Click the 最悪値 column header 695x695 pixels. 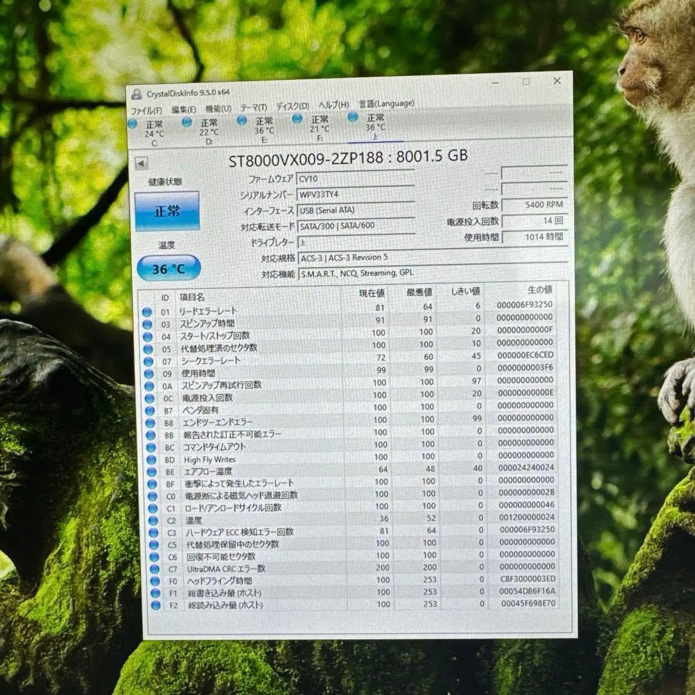pos(420,292)
